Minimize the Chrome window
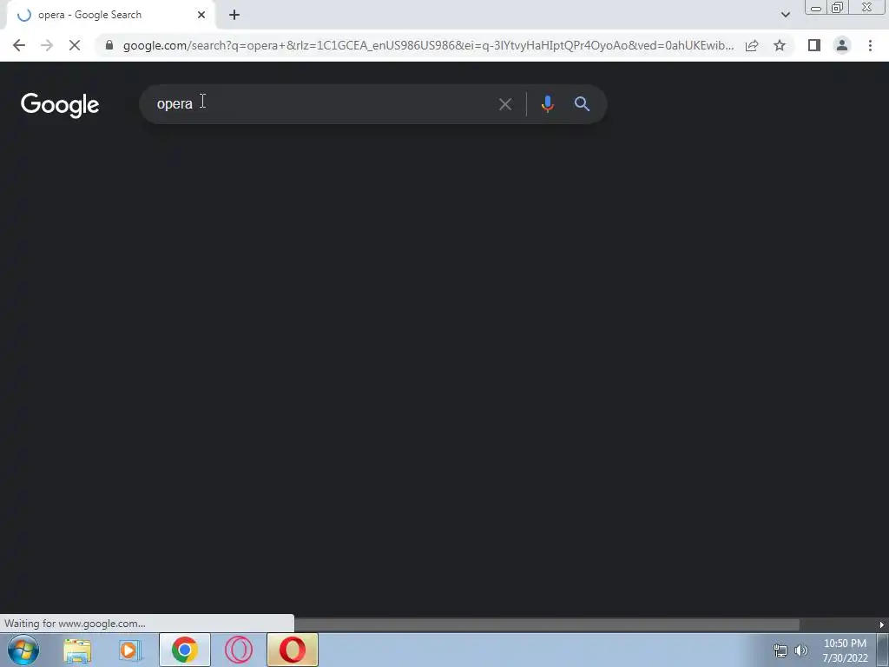 pos(816,8)
